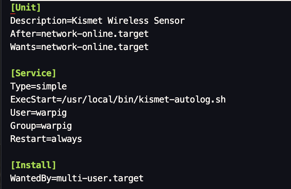
Task: Click multi-user.target value text
Action: 100,178
